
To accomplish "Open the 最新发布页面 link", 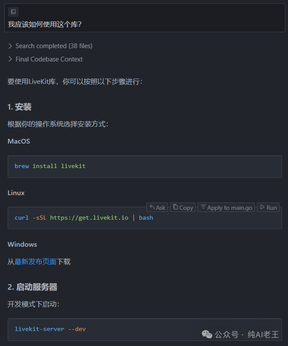I will click(36, 261).
